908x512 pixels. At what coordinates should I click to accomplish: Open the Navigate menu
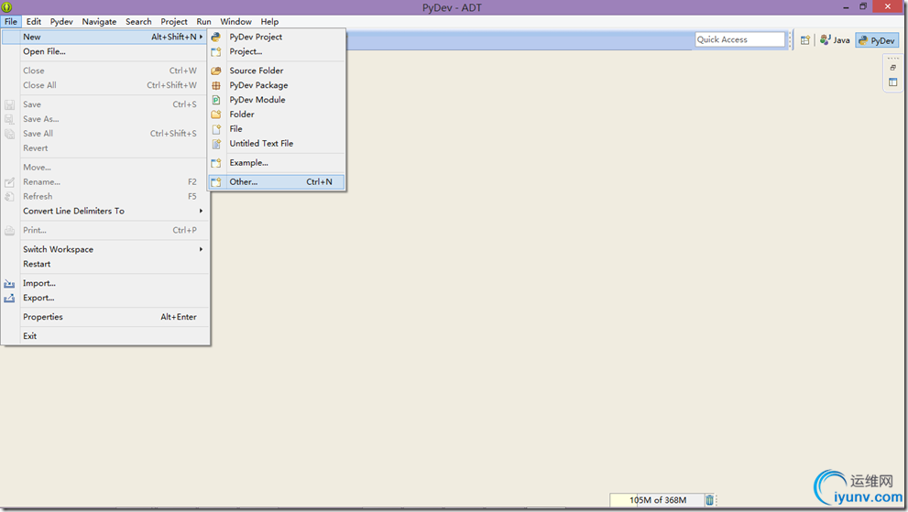pyautogui.click(x=99, y=21)
